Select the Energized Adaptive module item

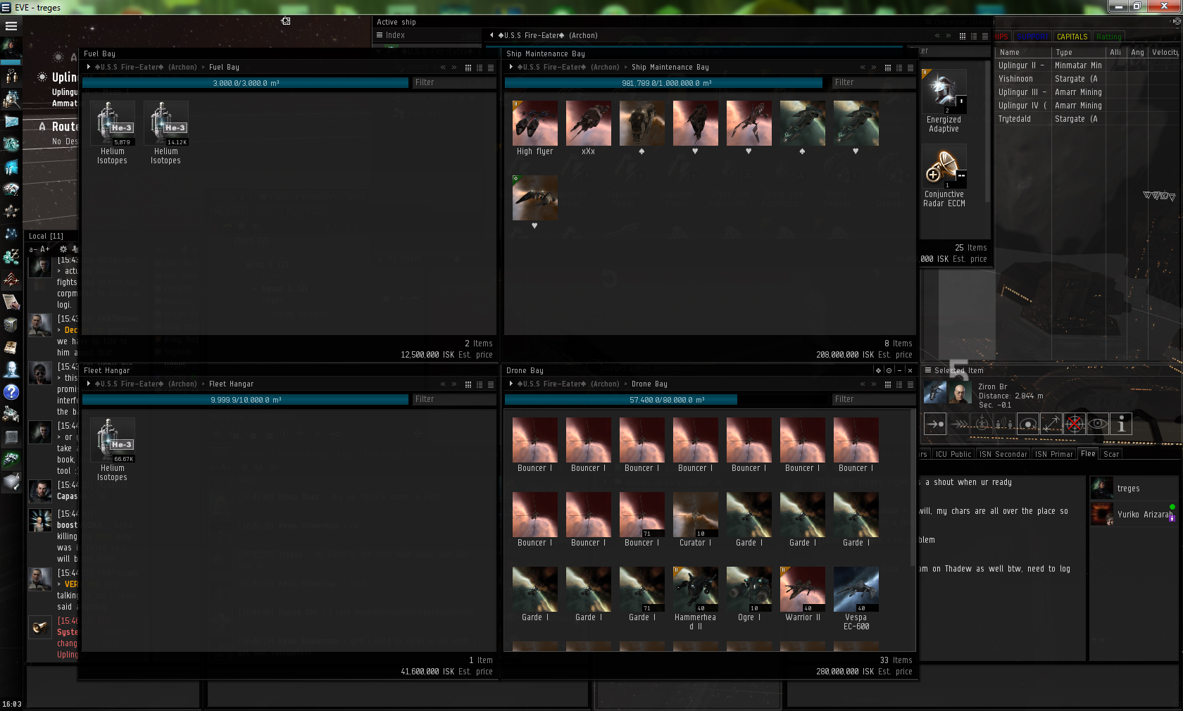[944, 101]
